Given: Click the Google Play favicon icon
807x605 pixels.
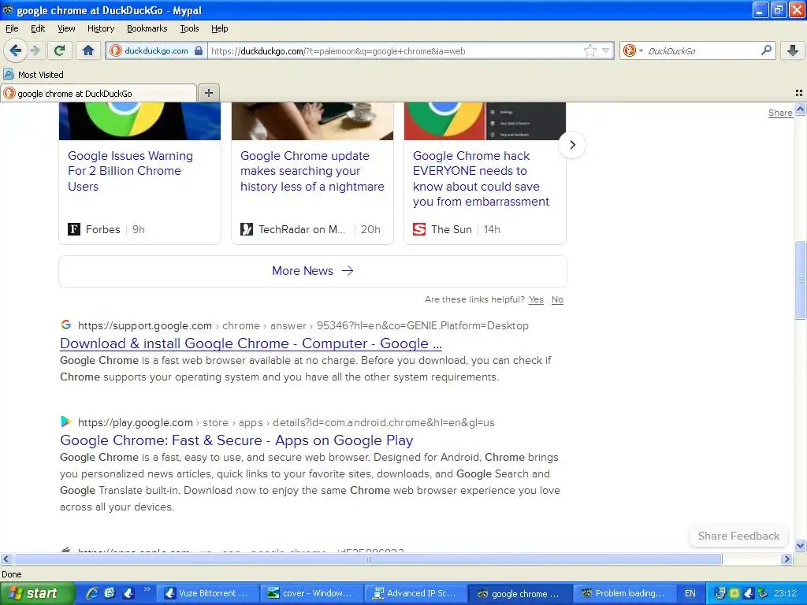Looking at the screenshot, I should click(x=66, y=421).
